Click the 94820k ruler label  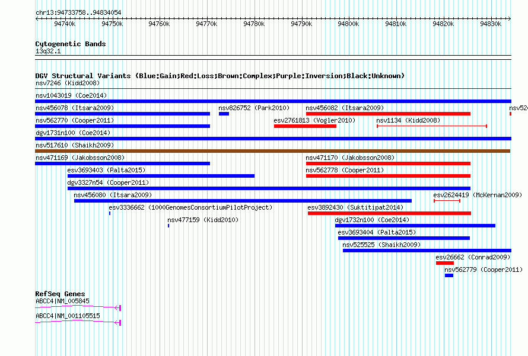pos(444,24)
